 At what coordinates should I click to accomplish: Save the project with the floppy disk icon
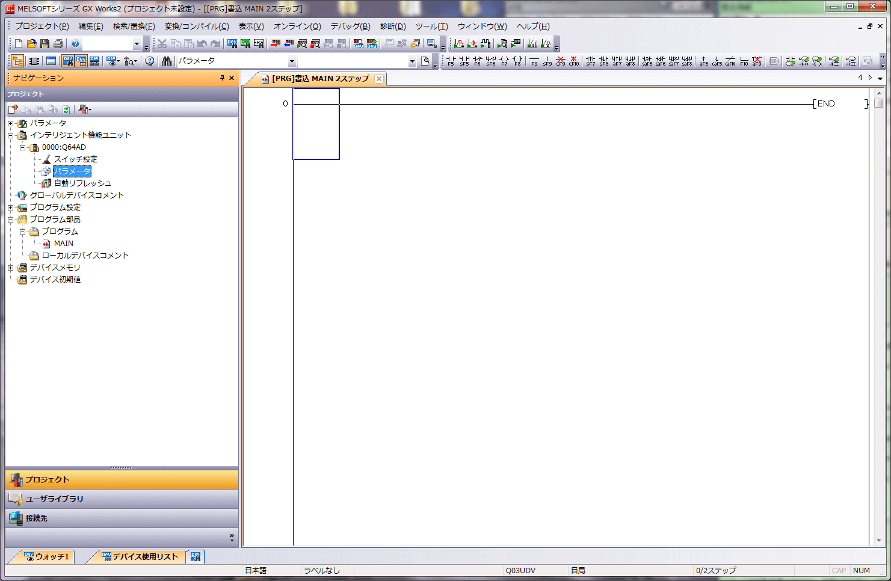pos(45,44)
